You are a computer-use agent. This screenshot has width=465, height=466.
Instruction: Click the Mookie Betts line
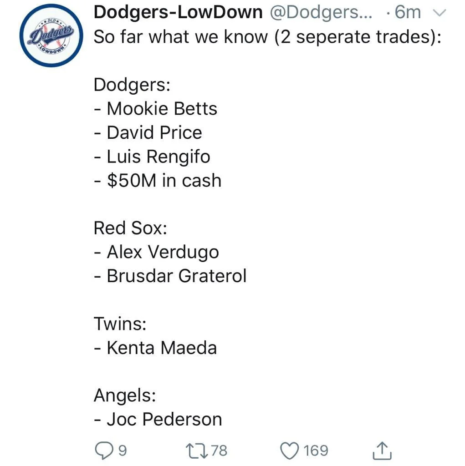tap(156, 109)
